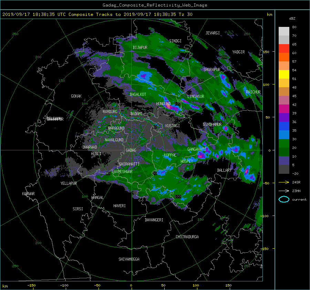Click the YELLAPUR city label

point(69,183)
